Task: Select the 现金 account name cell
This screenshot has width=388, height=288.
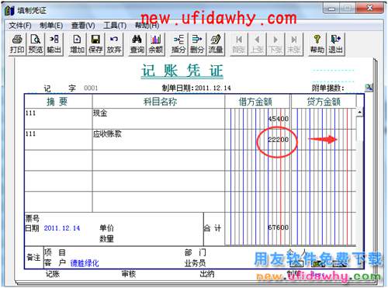Action: 158,119
